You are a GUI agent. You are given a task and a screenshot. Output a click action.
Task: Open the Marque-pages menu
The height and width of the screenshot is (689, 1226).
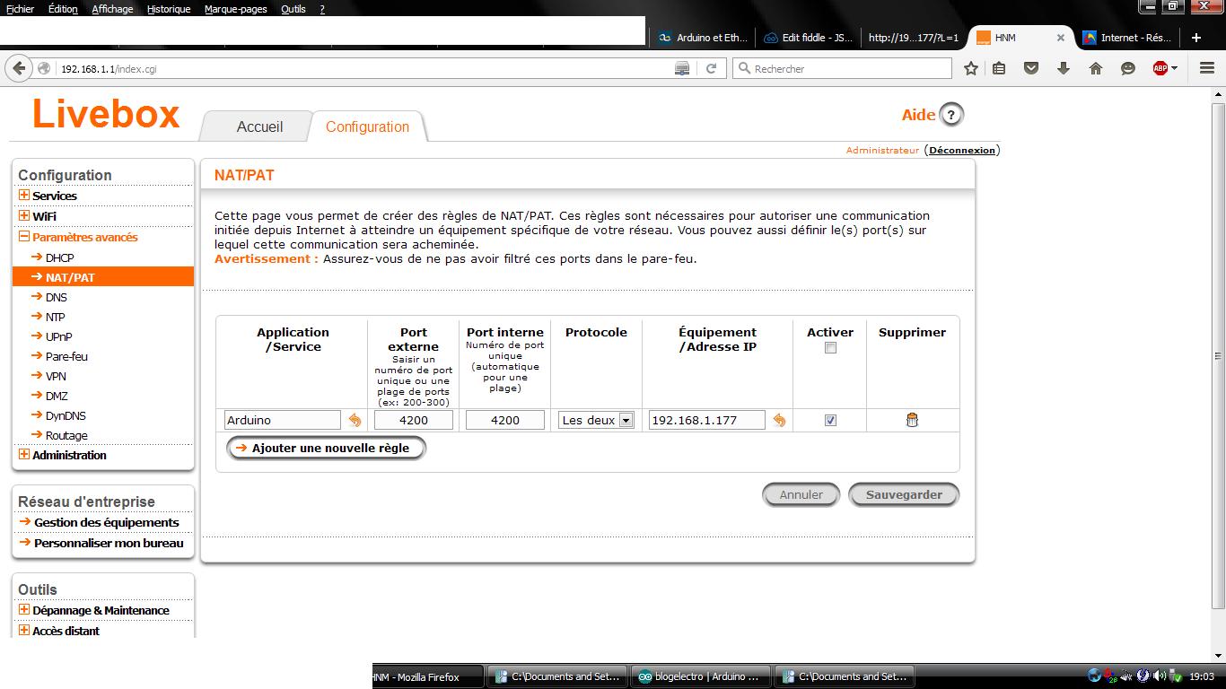click(x=235, y=9)
